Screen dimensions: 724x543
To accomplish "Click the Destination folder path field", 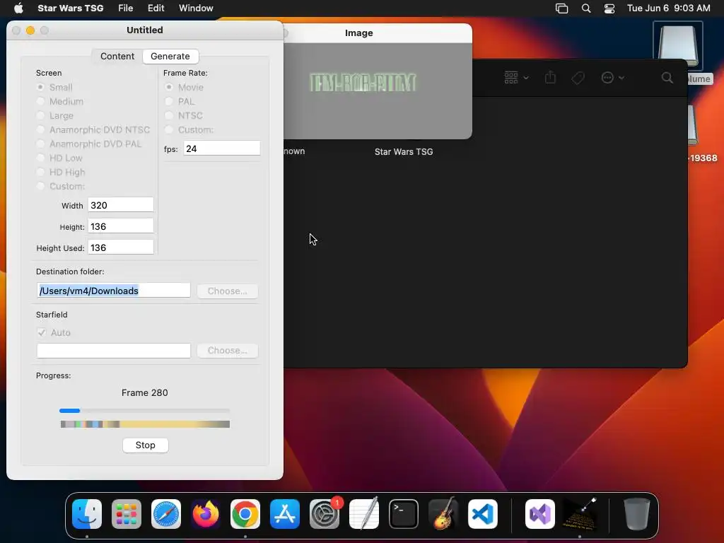I will 114,291.
